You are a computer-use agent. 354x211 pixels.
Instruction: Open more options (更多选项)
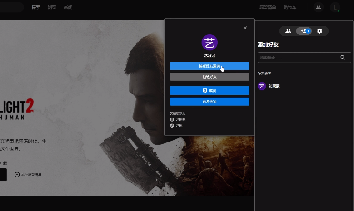tap(209, 102)
